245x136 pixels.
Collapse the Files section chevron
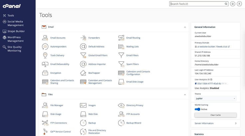pyautogui.click(x=185, y=95)
